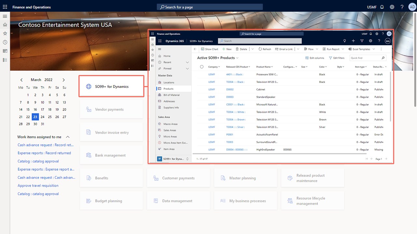
Task: Open product link D0002 in grid
Action: pyautogui.click(x=230, y=89)
